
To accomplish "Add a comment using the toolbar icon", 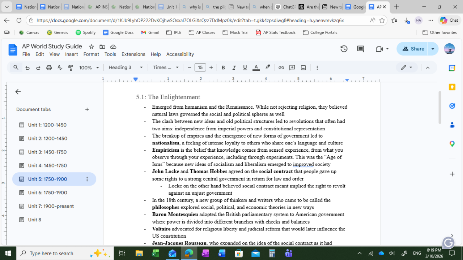I will click(x=292, y=68).
